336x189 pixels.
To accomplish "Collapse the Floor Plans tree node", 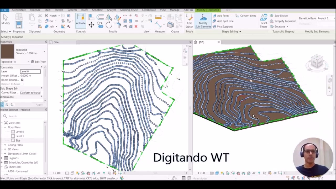I will click(5, 127).
